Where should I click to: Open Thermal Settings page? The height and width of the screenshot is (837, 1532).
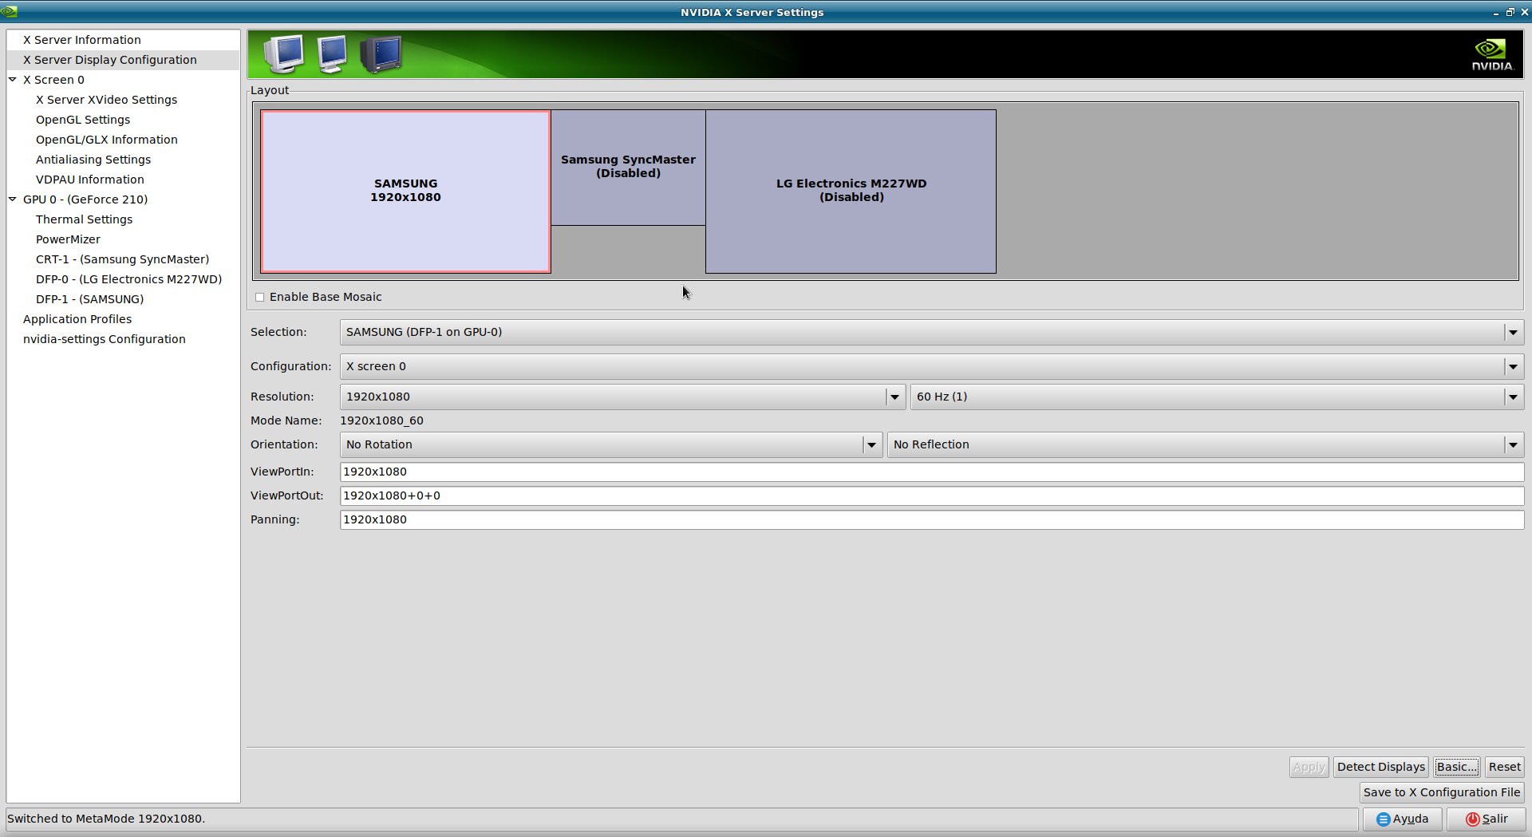coord(123,219)
